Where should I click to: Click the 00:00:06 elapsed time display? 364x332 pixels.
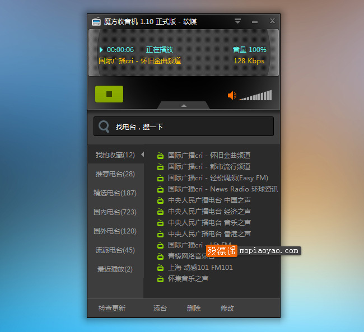click(x=120, y=50)
